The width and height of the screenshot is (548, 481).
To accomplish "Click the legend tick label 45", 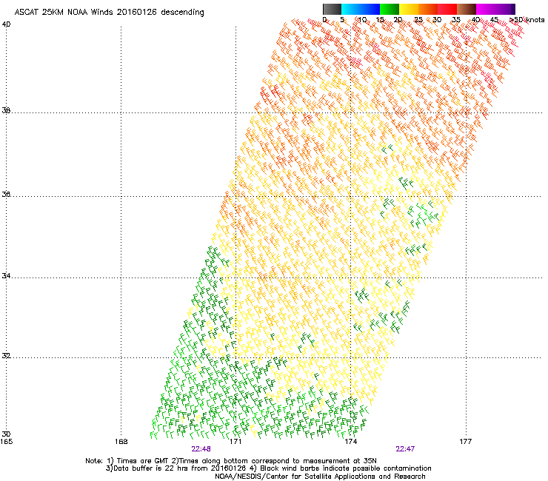I will (x=494, y=20).
